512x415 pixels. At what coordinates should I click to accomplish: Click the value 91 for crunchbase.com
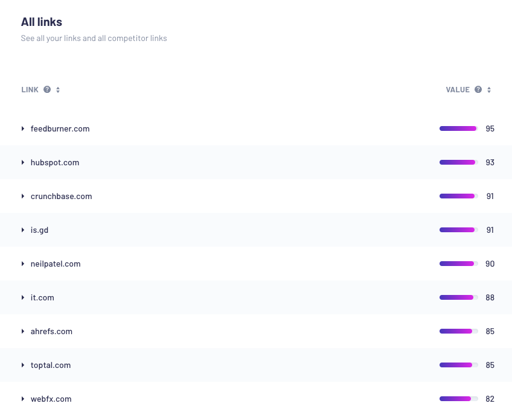[490, 196]
